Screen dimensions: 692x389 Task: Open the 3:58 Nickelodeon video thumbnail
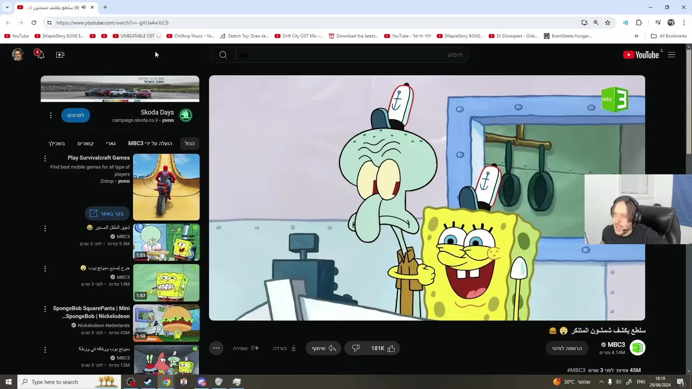point(166,323)
